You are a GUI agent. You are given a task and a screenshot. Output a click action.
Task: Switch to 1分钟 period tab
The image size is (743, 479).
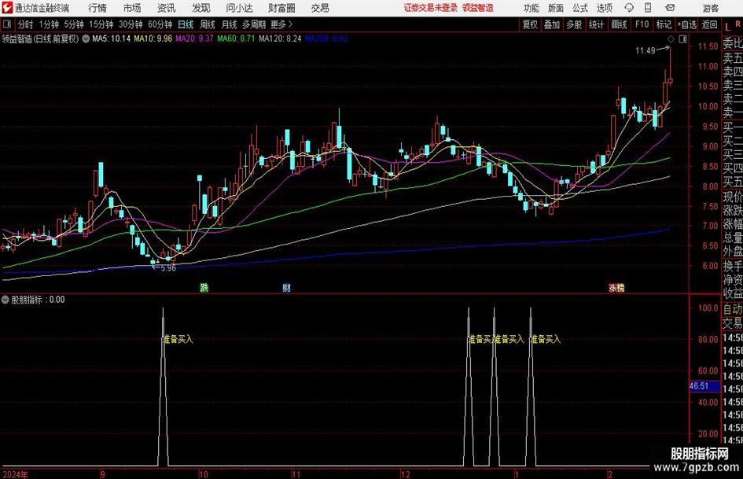click(x=49, y=24)
